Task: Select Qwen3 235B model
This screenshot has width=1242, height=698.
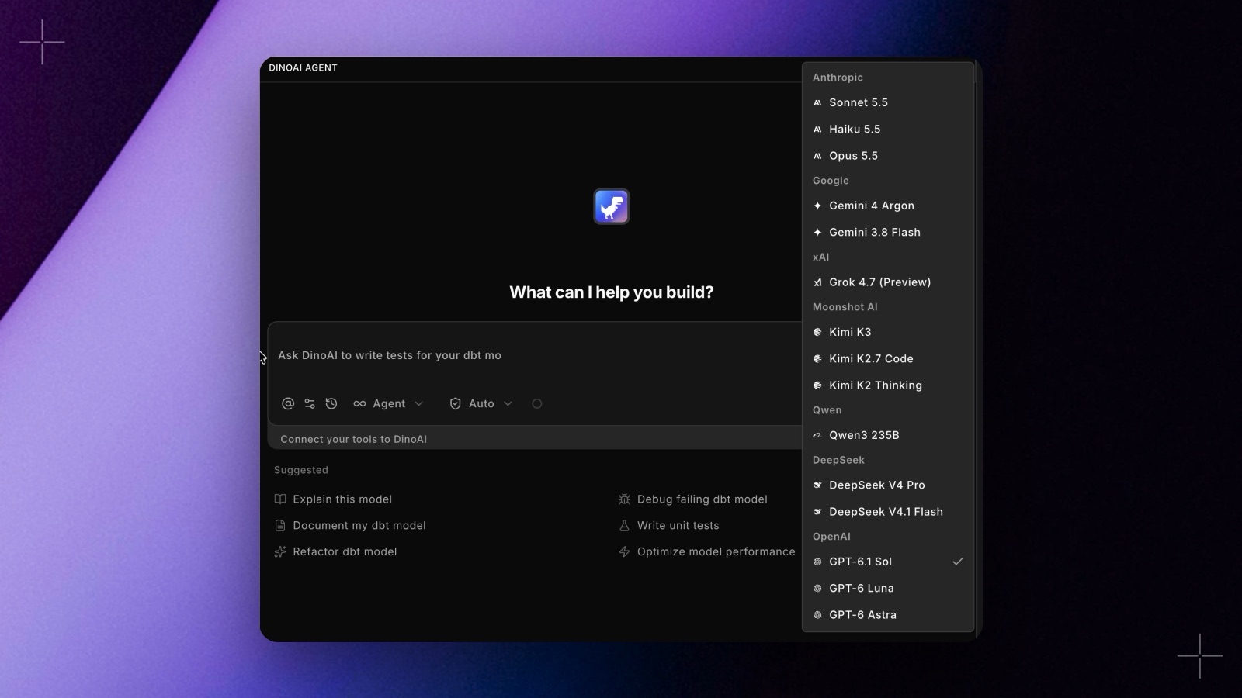Action: click(888, 435)
